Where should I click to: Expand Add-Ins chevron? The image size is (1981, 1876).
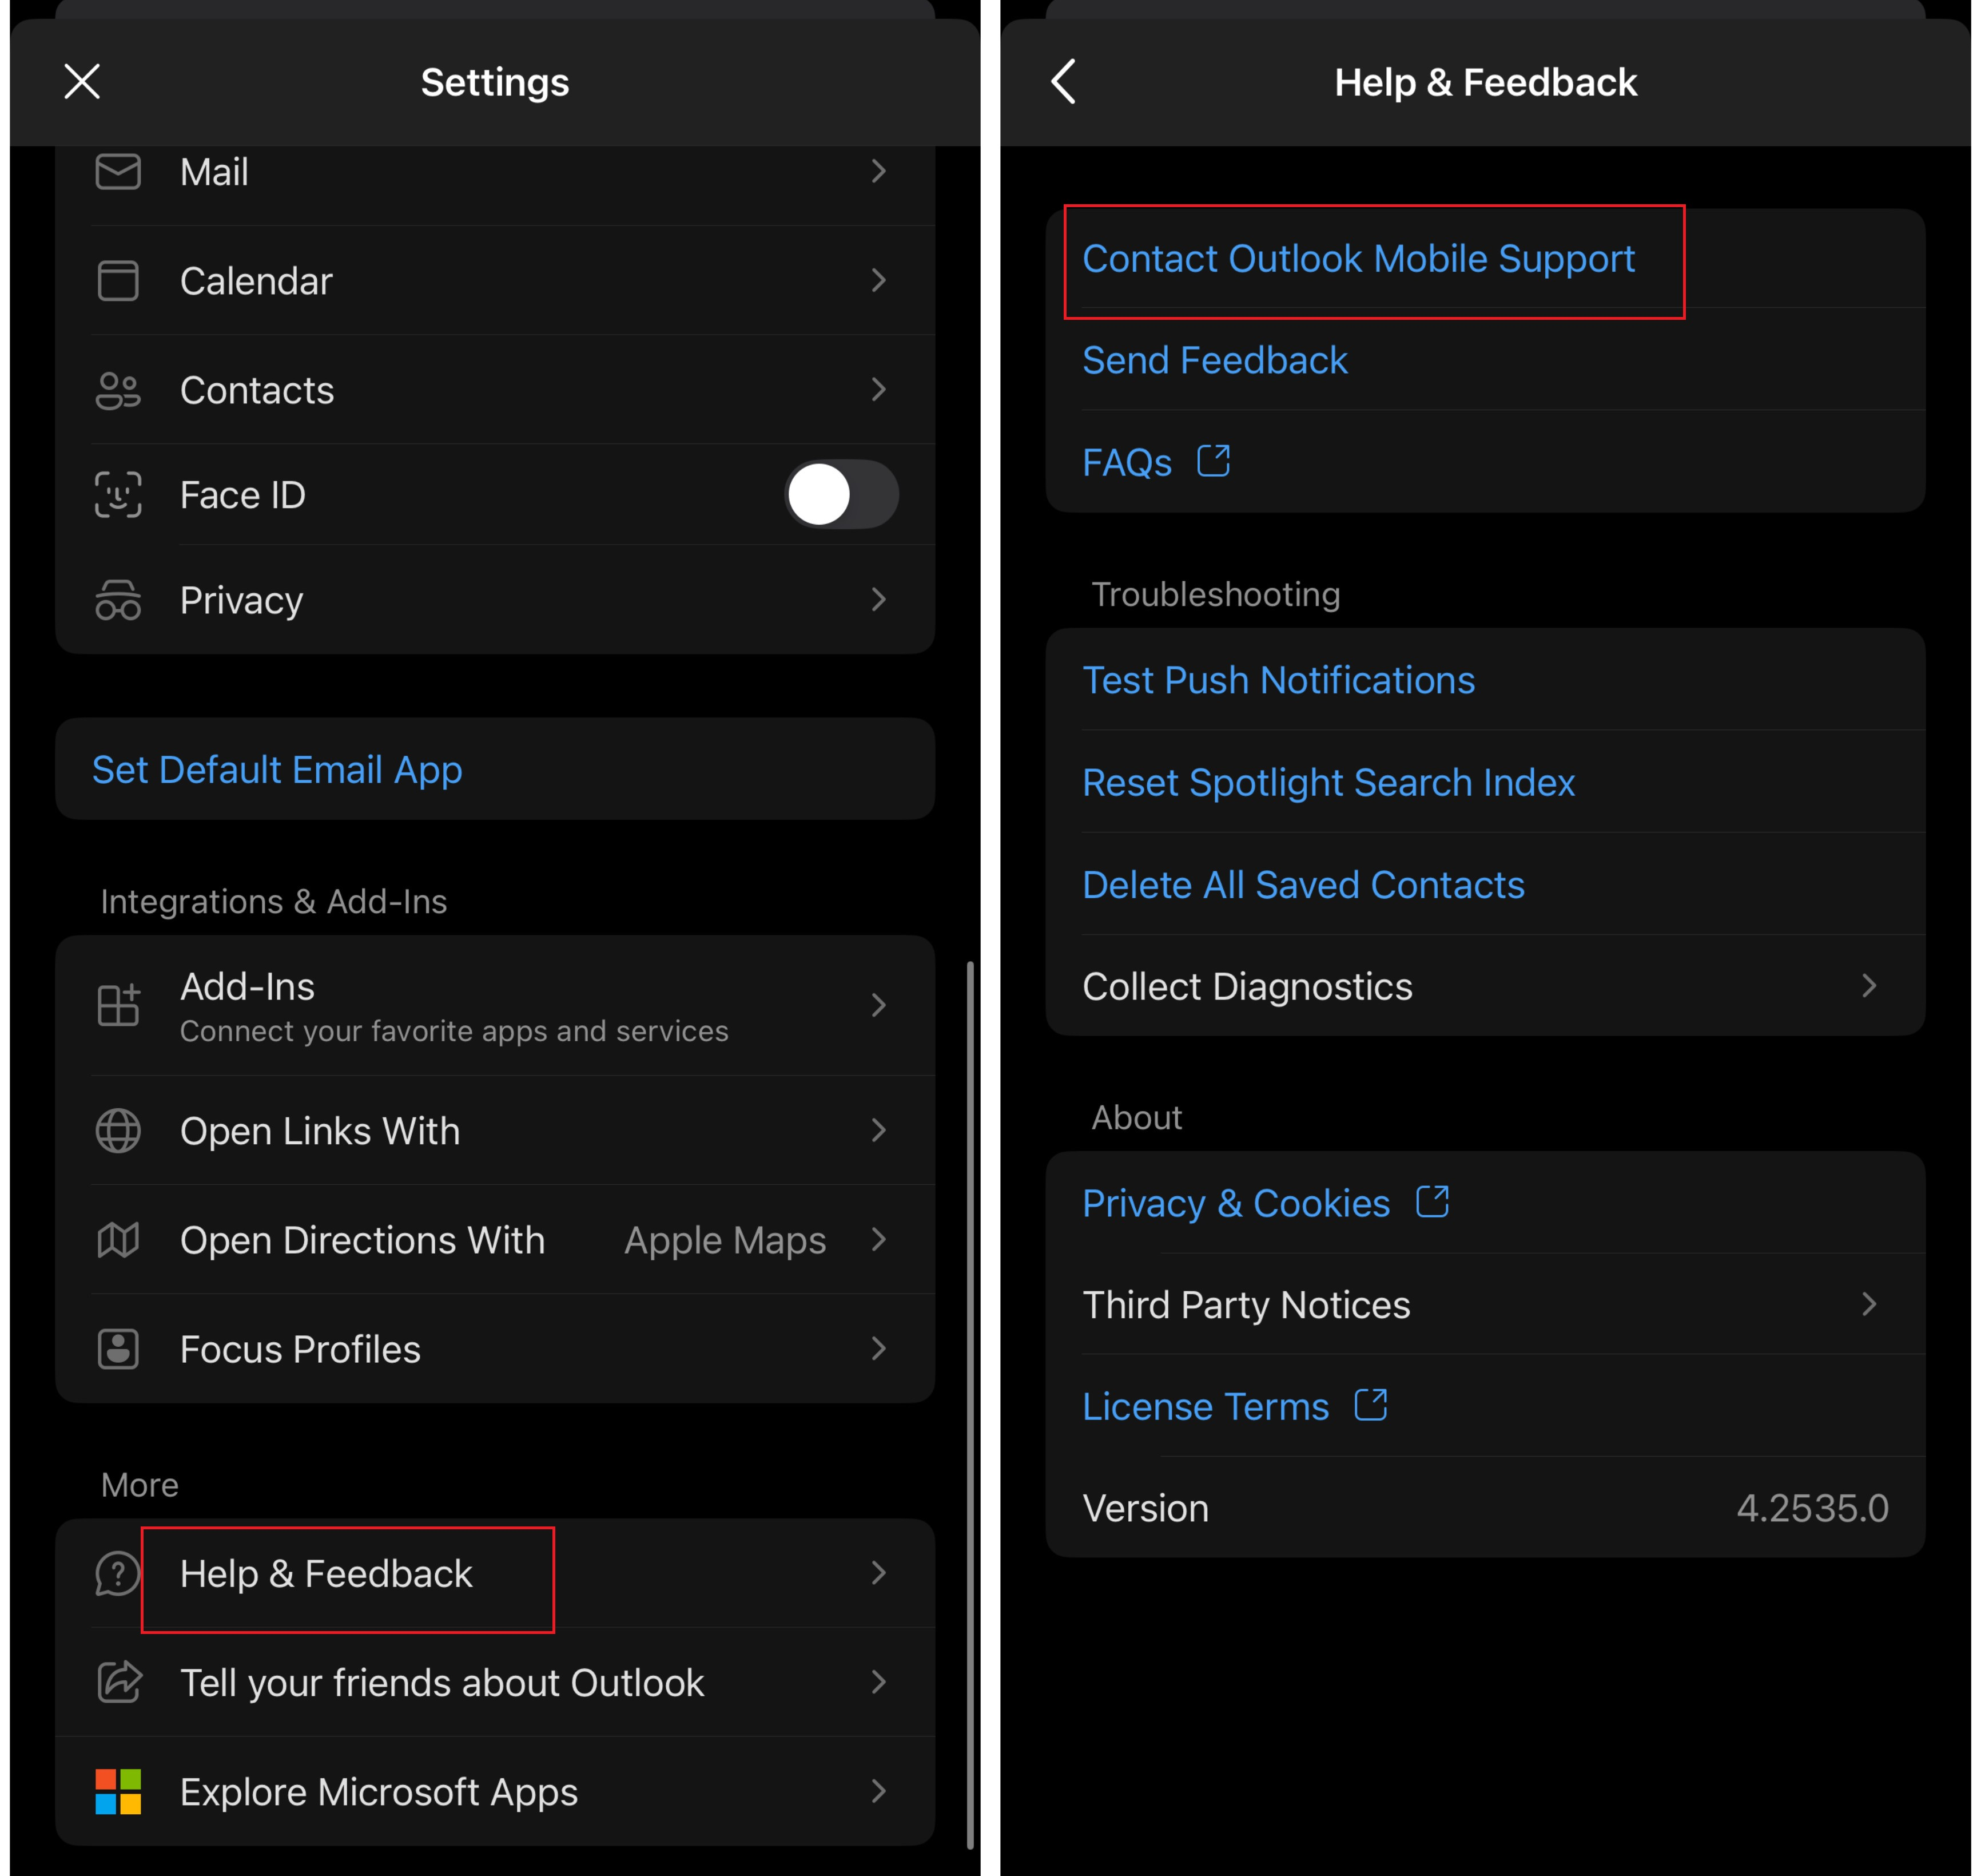878,1005
